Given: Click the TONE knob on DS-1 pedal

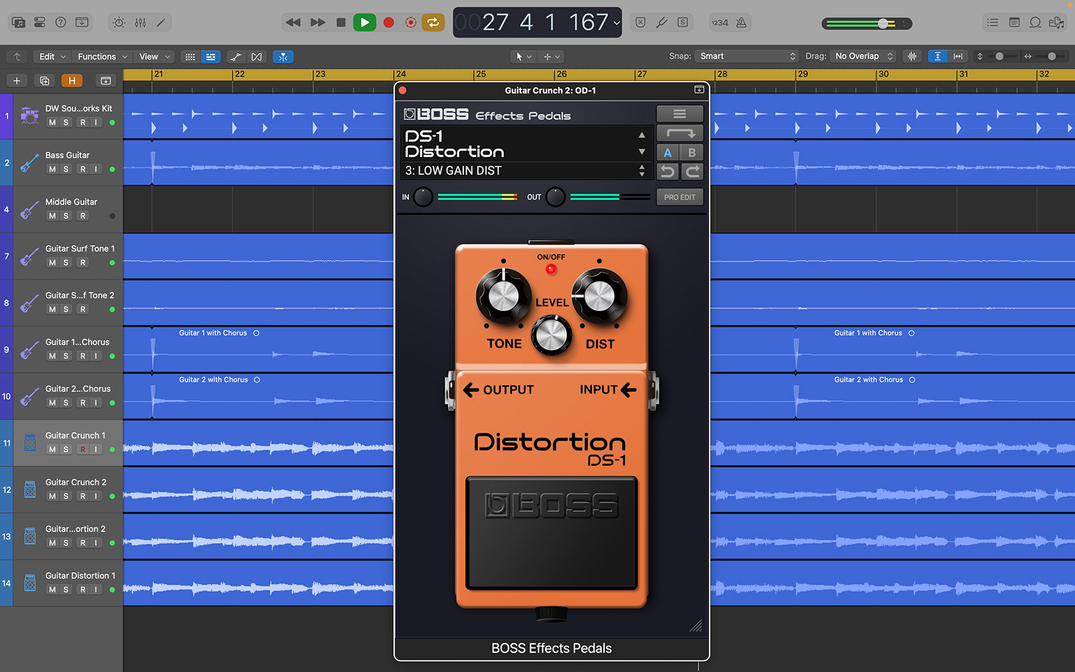Looking at the screenshot, I should click(503, 296).
